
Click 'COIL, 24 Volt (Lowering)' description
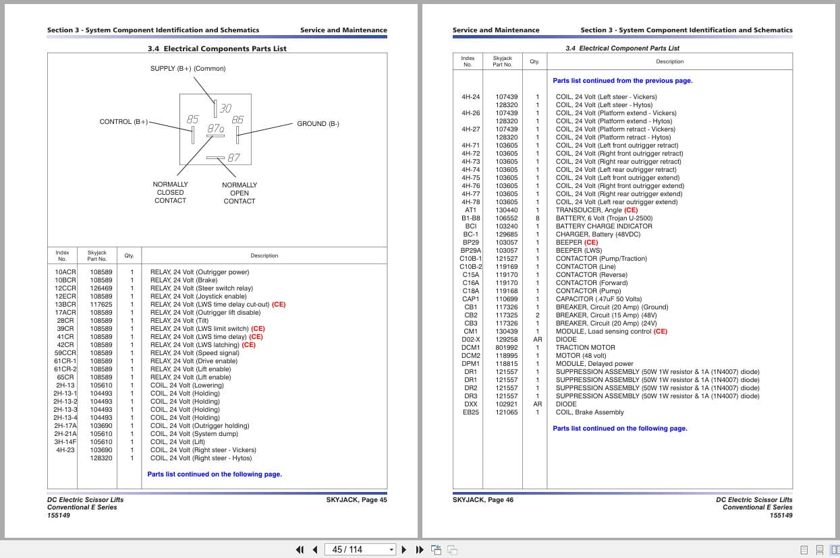187,385
